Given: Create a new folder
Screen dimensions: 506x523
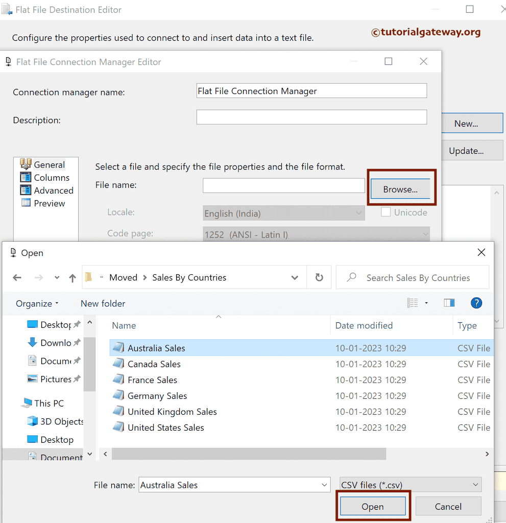Looking at the screenshot, I should (103, 303).
